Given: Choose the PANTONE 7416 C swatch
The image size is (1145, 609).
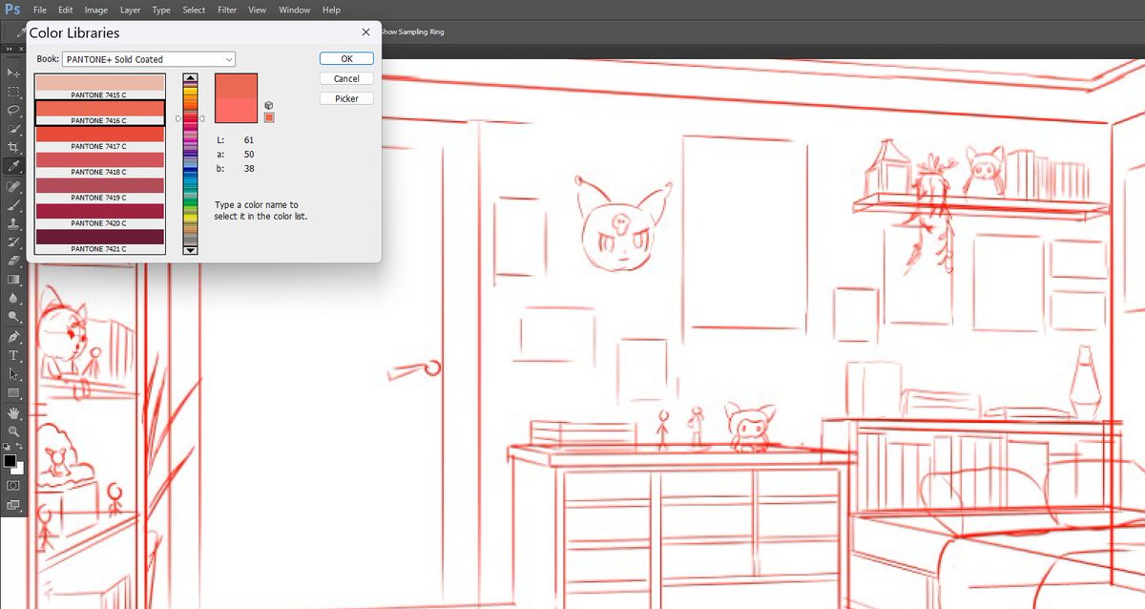Looking at the screenshot, I should (100, 113).
